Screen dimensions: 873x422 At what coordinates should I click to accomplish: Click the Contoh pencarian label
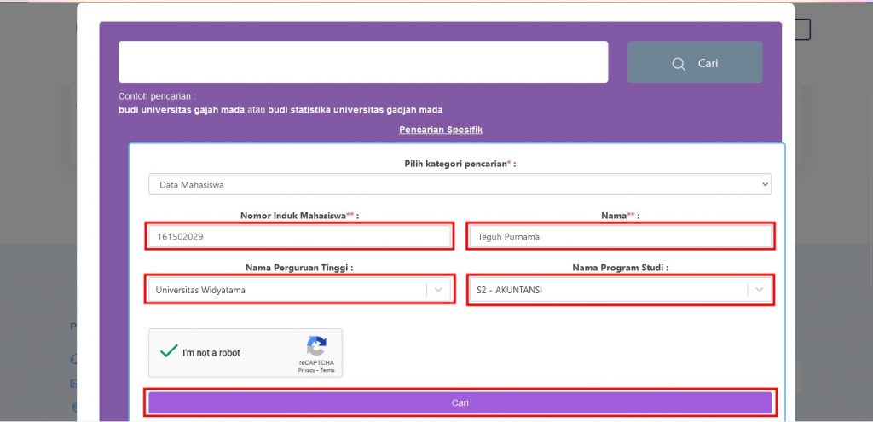157,96
